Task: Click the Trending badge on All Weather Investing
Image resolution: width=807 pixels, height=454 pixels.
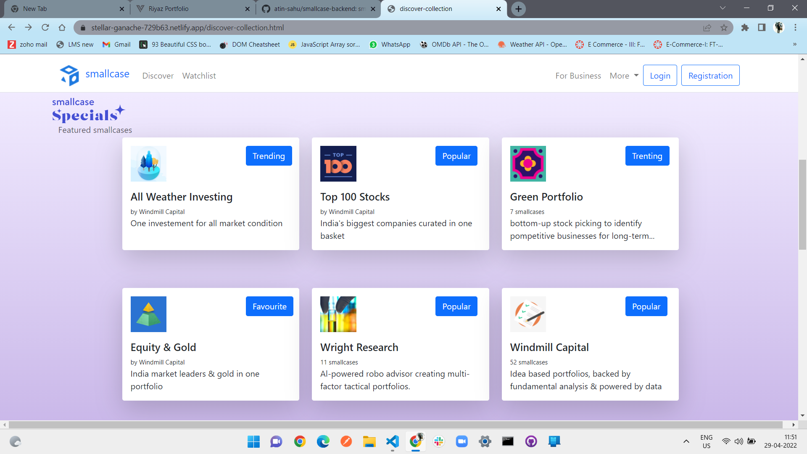Action: click(x=269, y=156)
